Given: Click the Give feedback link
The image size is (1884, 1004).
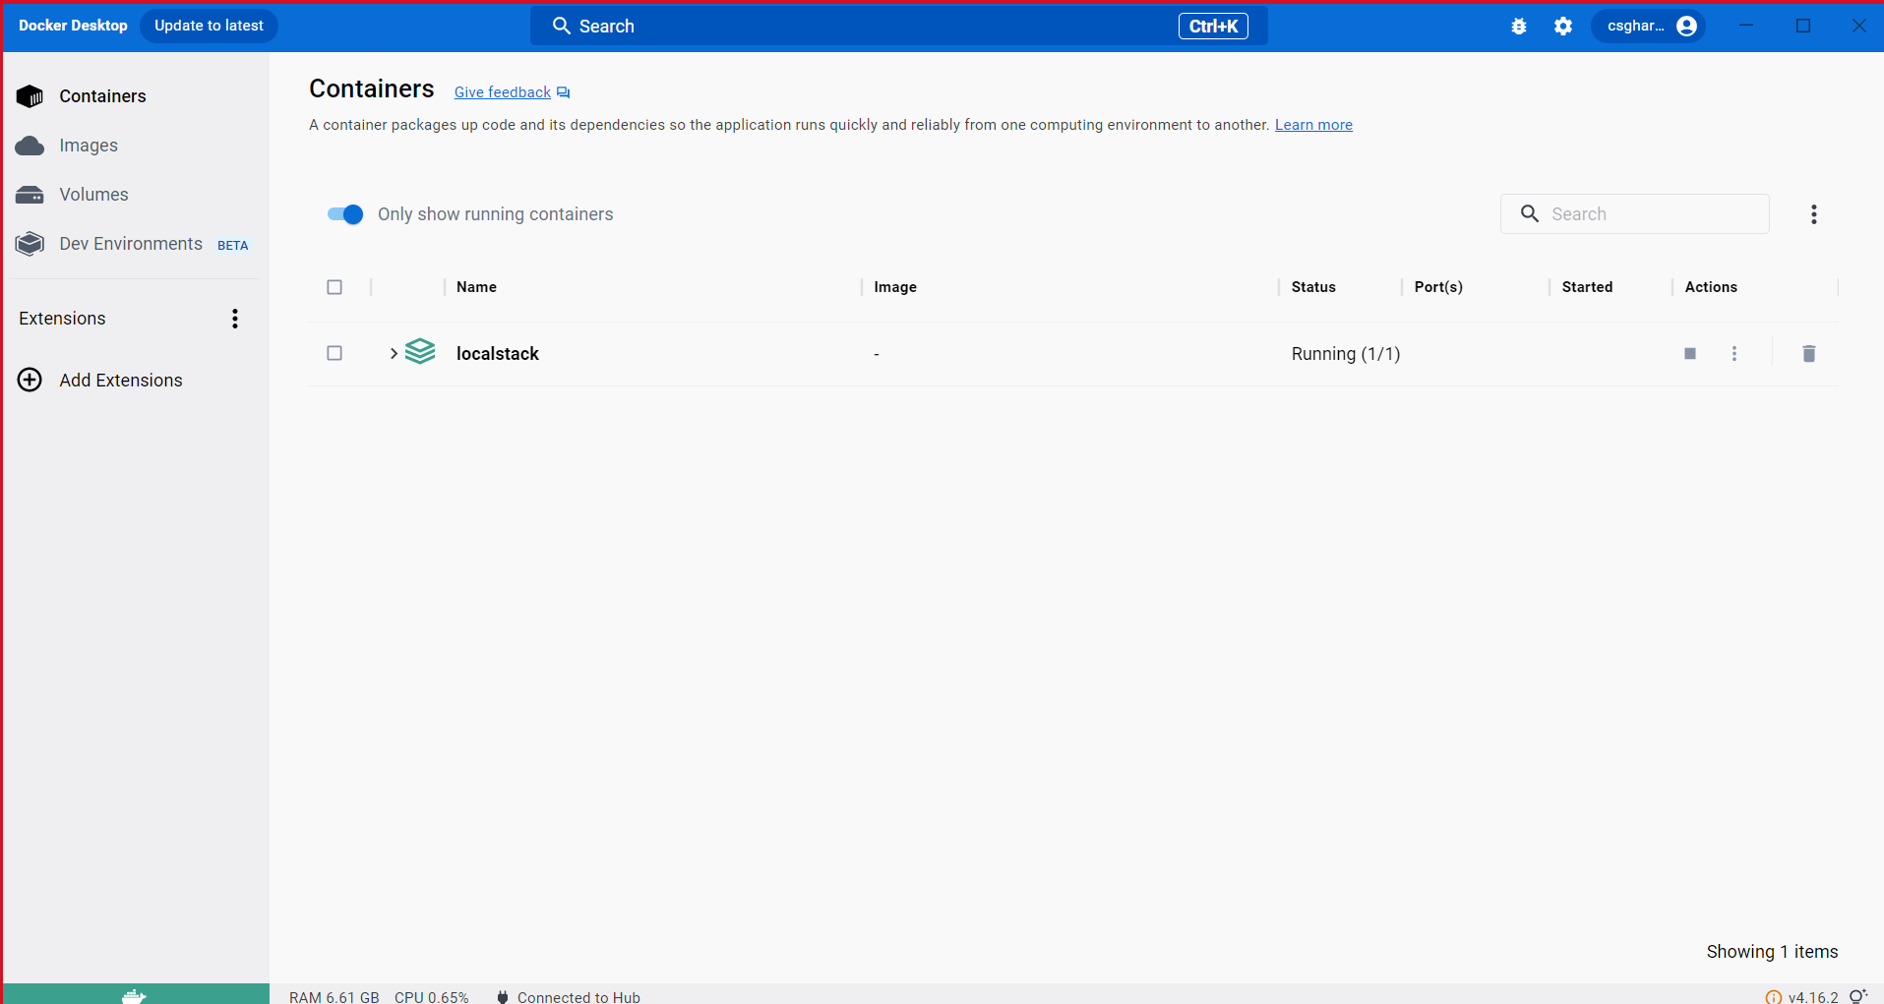Looking at the screenshot, I should pyautogui.click(x=502, y=92).
